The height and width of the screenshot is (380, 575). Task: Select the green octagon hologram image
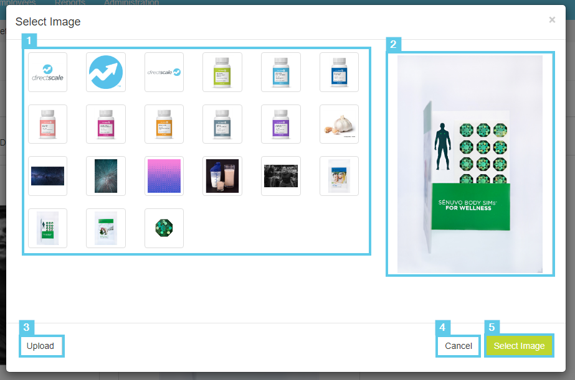[x=164, y=228]
